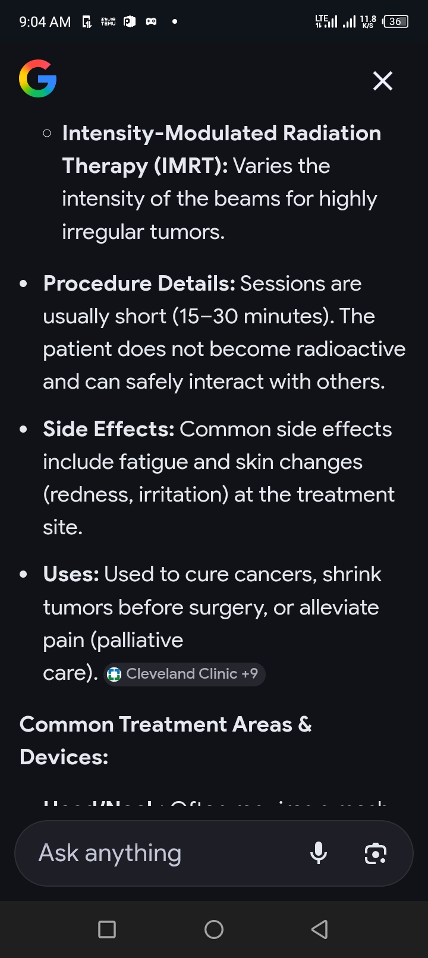
Task: Tap the Procedure Details bold label
Action: pyautogui.click(x=139, y=283)
